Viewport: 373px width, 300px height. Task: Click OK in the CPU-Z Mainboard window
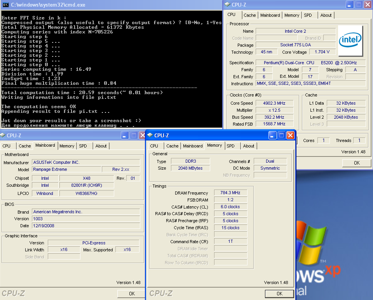[x=132, y=293]
